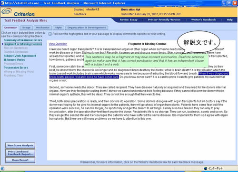Click the green feedback tooltip message
The image size is (238, 172).
146,61
